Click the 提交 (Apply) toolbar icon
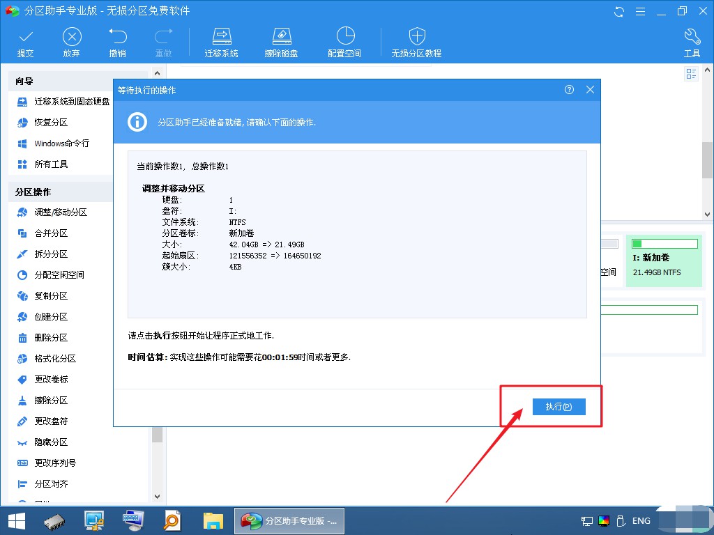The height and width of the screenshot is (535, 714). [26, 42]
